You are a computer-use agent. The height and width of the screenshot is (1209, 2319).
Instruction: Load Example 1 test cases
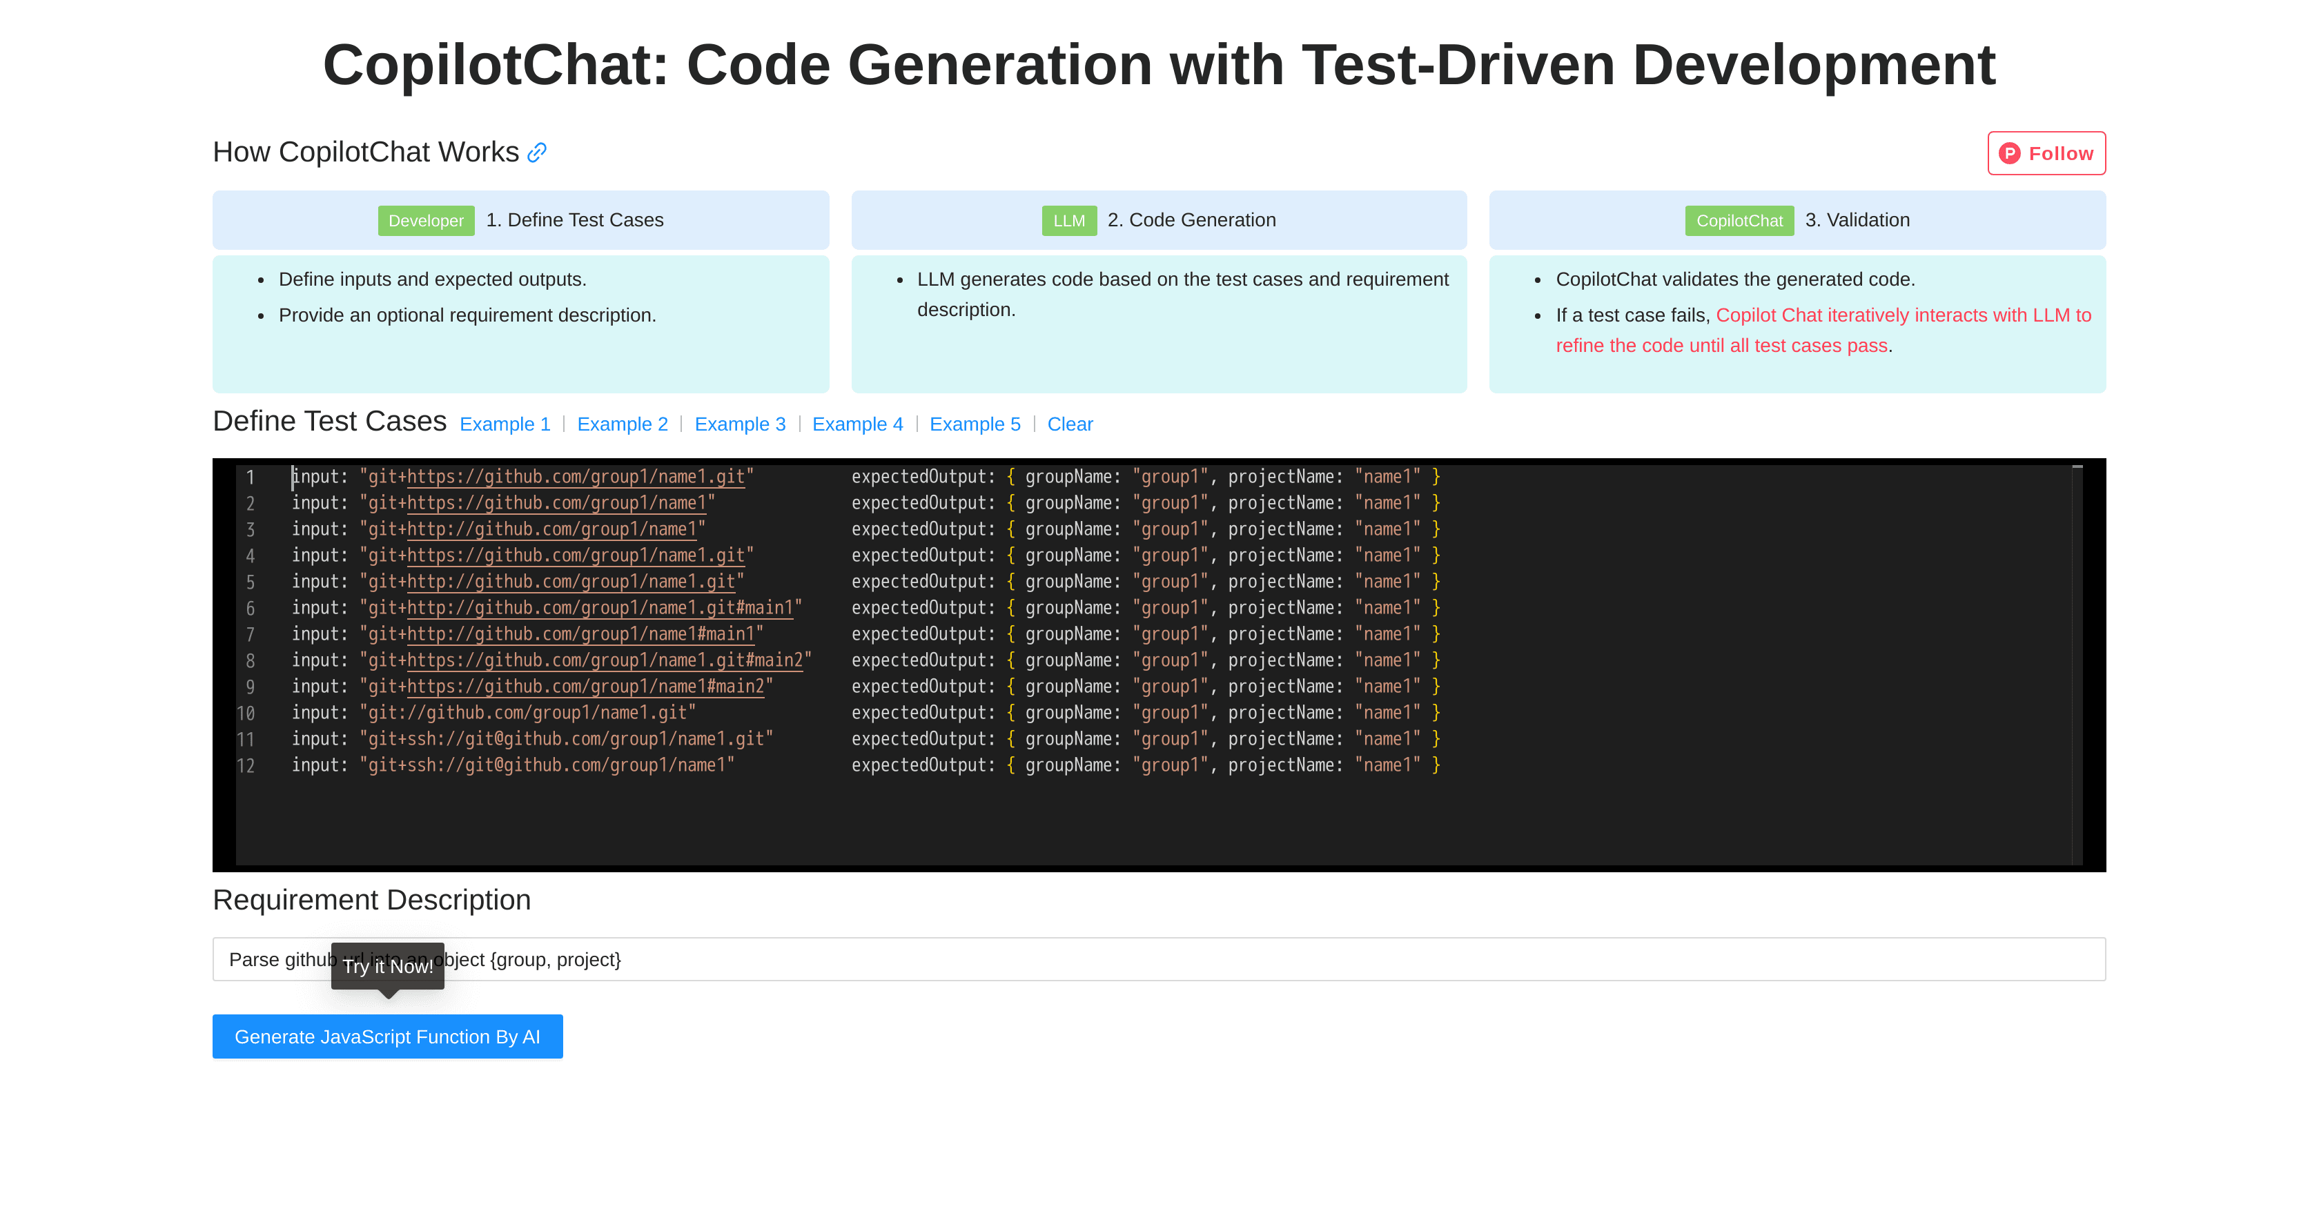pyautogui.click(x=504, y=424)
